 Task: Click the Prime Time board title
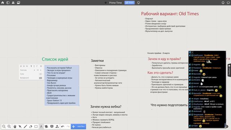[x=115, y=3]
